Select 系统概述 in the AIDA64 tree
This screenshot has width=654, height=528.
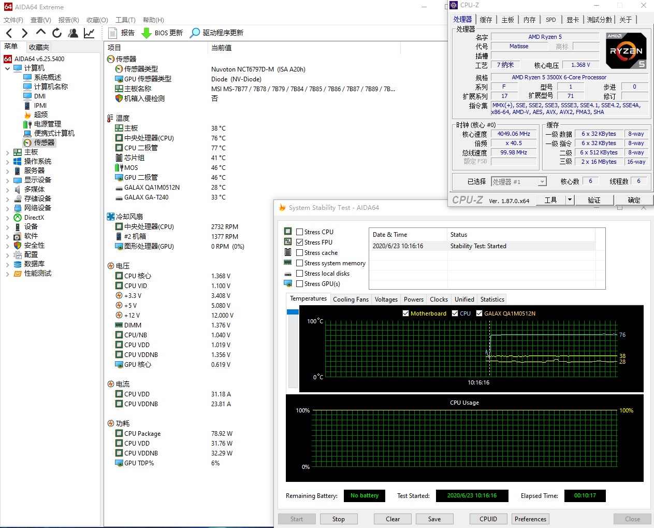tap(47, 77)
